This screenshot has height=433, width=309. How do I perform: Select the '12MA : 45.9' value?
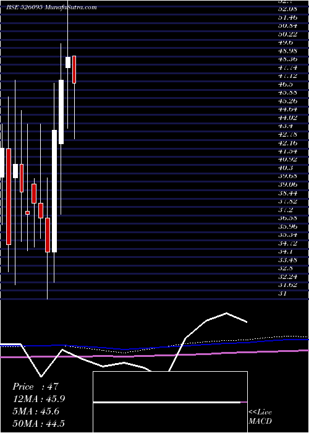[38, 399]
